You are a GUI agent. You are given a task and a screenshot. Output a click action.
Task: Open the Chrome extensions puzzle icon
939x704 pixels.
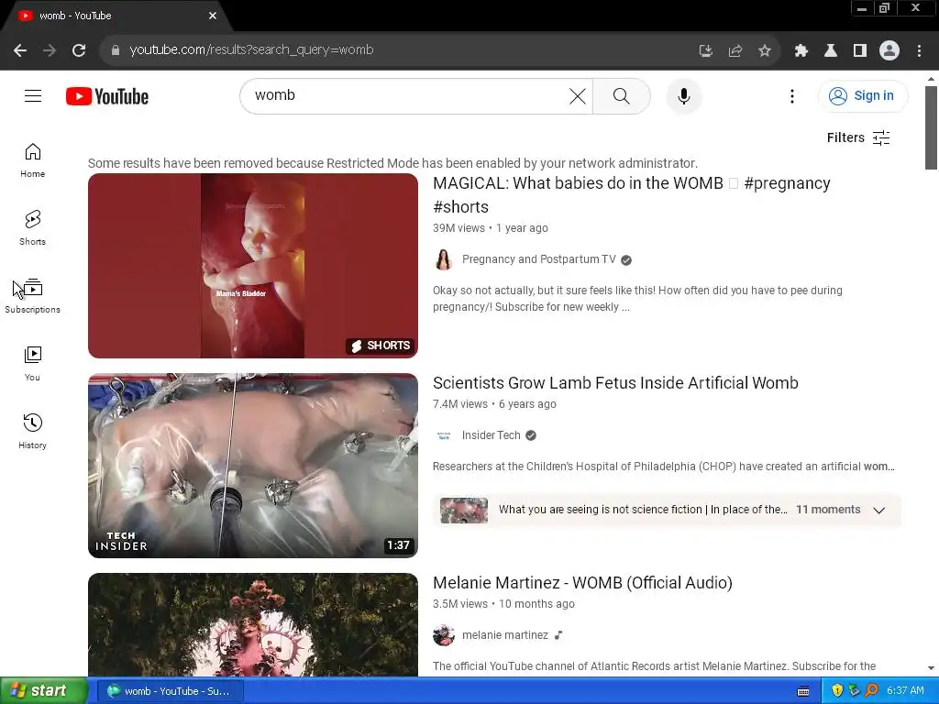tap(801, 51)
